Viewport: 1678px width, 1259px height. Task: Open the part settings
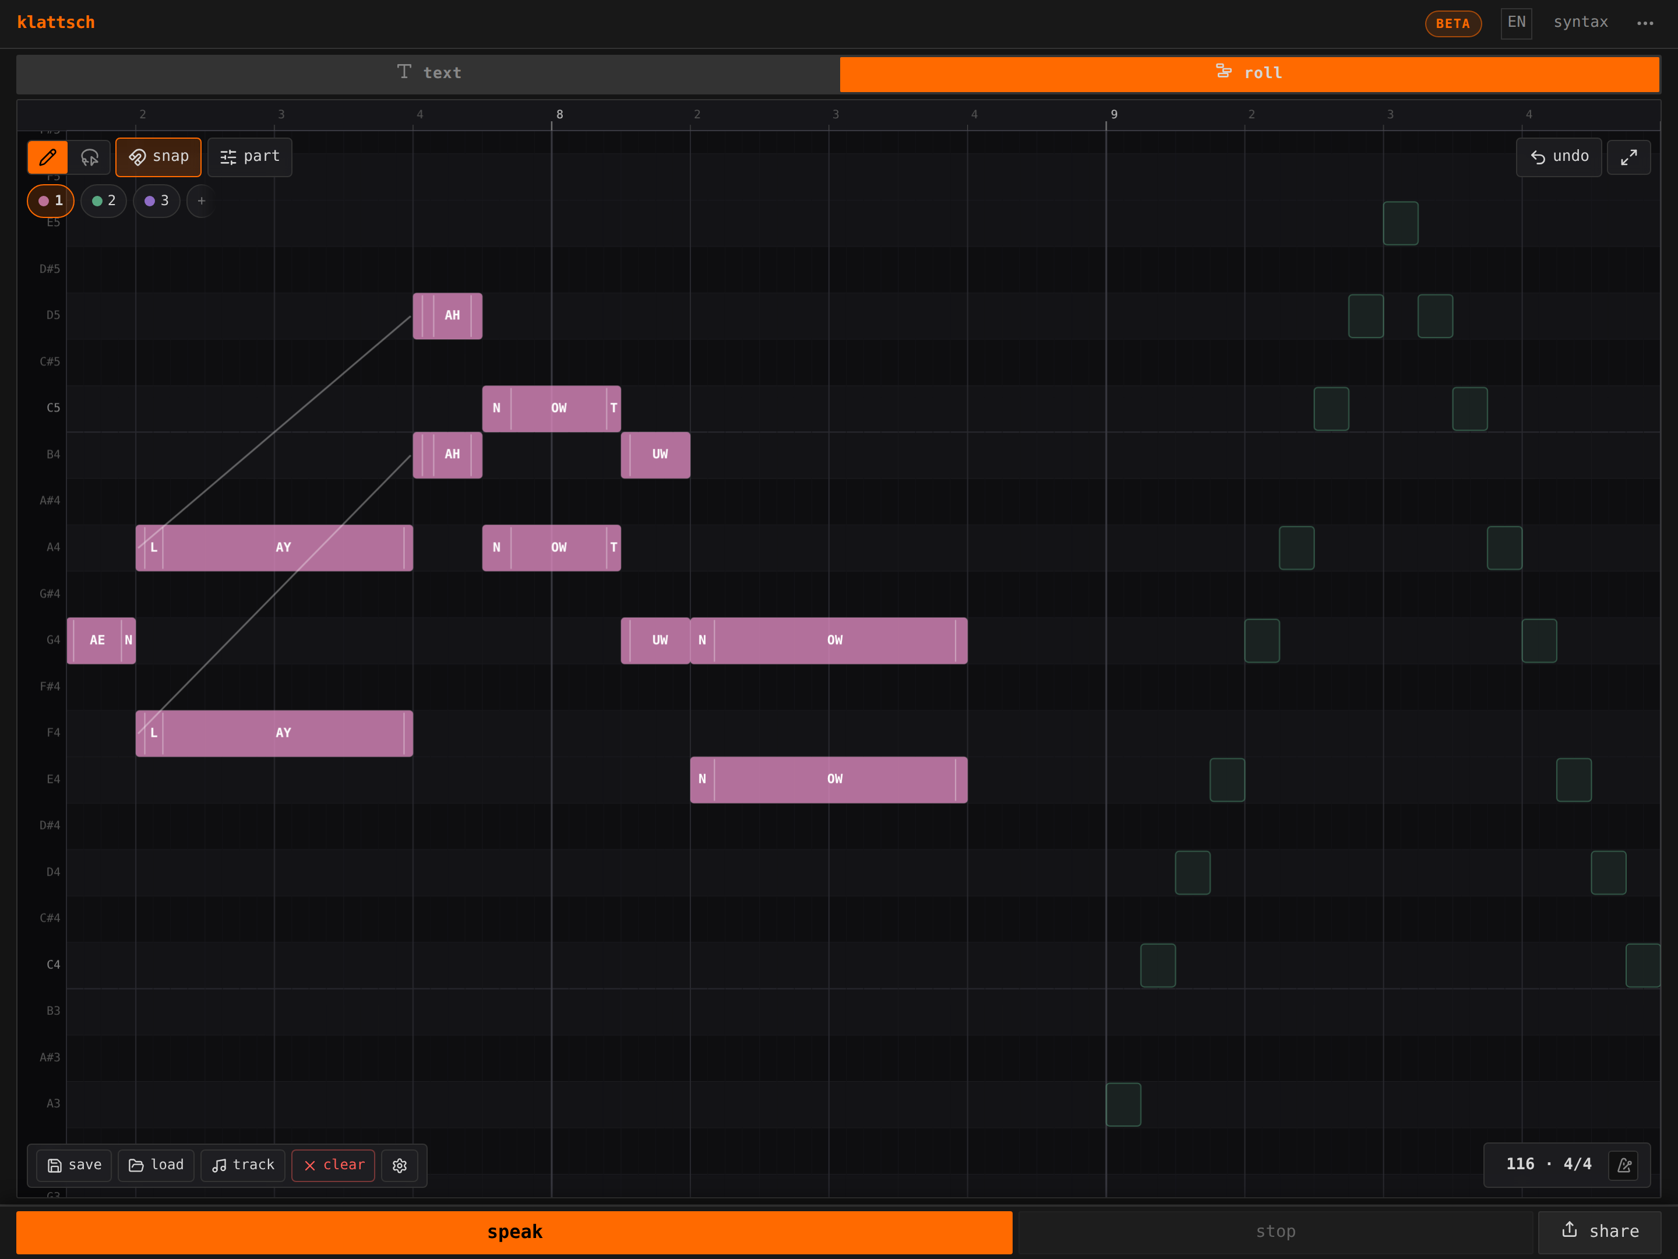tap(249, 157)
